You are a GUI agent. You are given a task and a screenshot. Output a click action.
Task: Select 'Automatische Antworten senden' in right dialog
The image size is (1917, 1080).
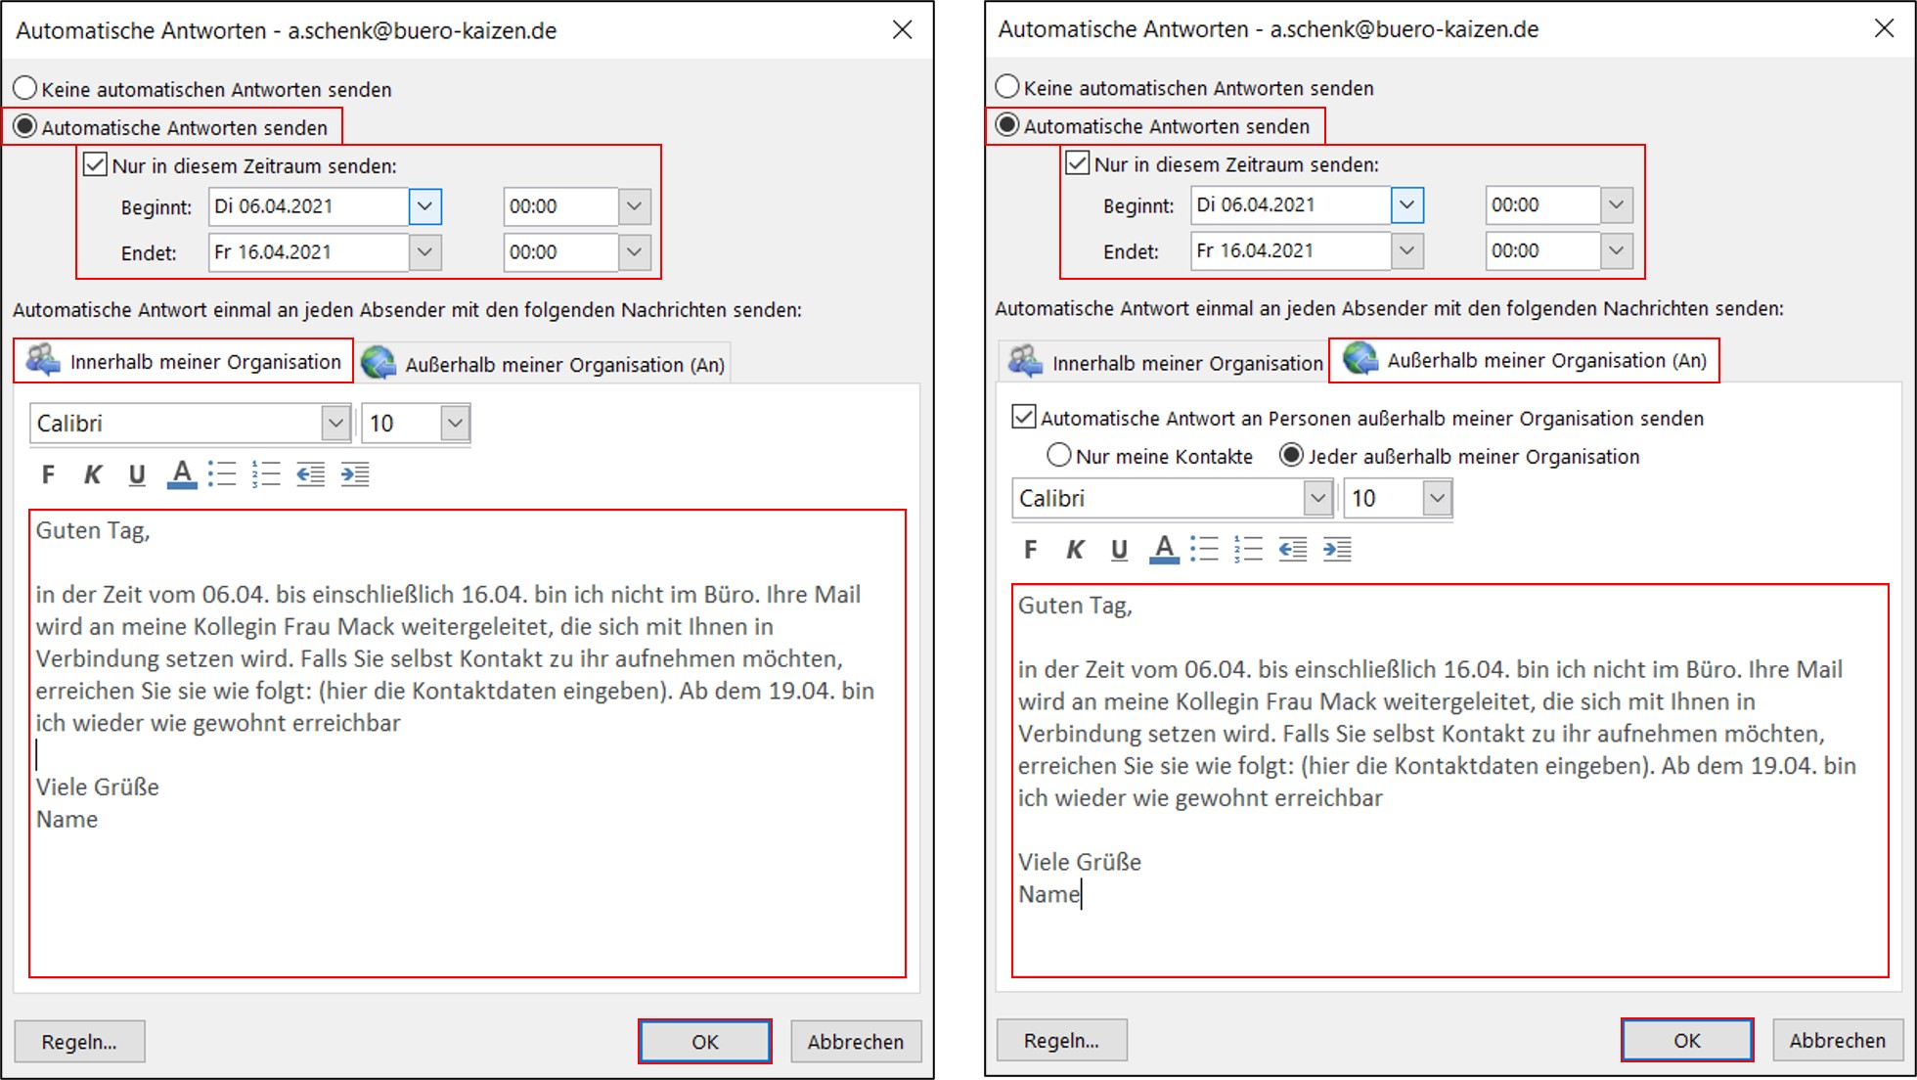1153,125
